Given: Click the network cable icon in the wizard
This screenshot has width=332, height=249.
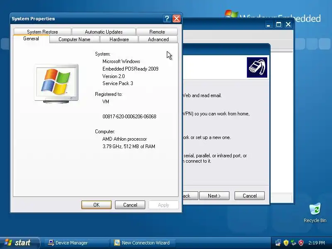Looking at the screenshot, I should click(257, 67).
